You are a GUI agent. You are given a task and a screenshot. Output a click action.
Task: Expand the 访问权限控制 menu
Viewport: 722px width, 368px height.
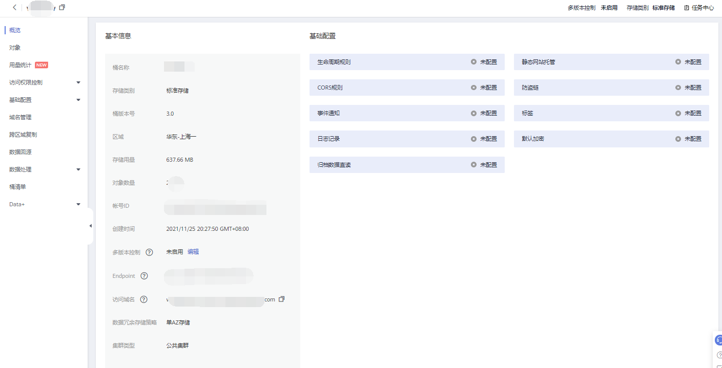tap(78, 82)
